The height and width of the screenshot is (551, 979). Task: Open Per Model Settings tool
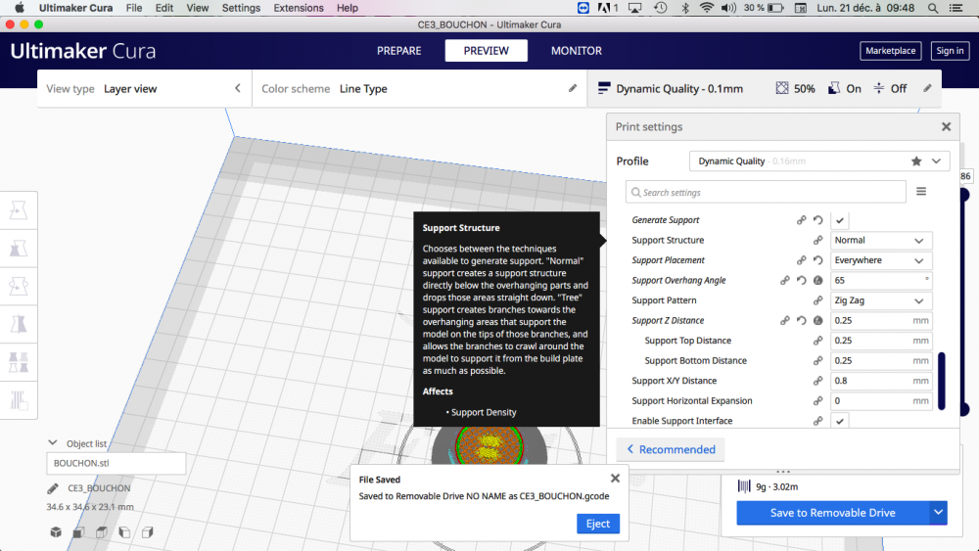point(19,362)
